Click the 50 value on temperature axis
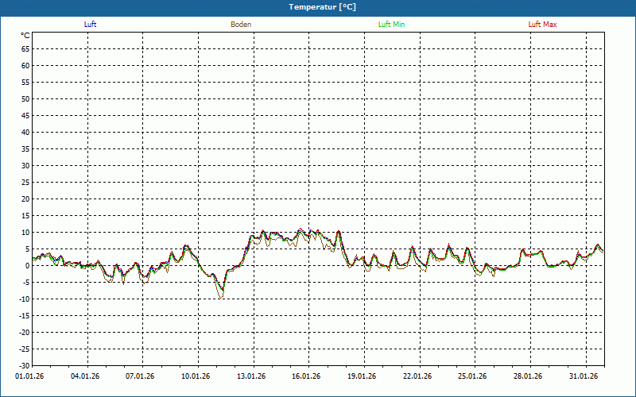The image size is (636, 397). click(25, 98)
